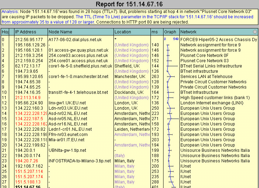Click the 549 graph scale maximum label

coord(176,39)
